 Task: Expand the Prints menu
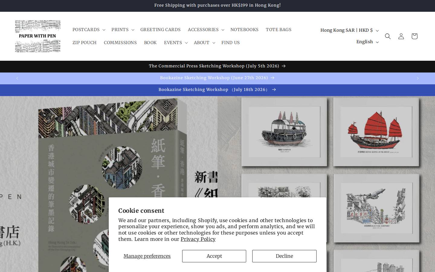pos(123,30)
